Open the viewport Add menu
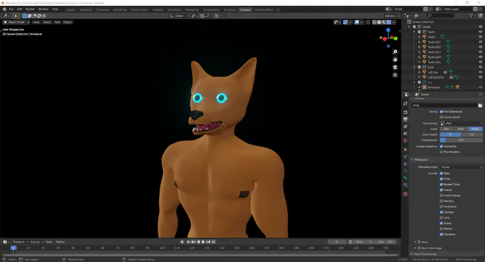The width and height of the screenshot is (485, 262). [x=57, y=22]
